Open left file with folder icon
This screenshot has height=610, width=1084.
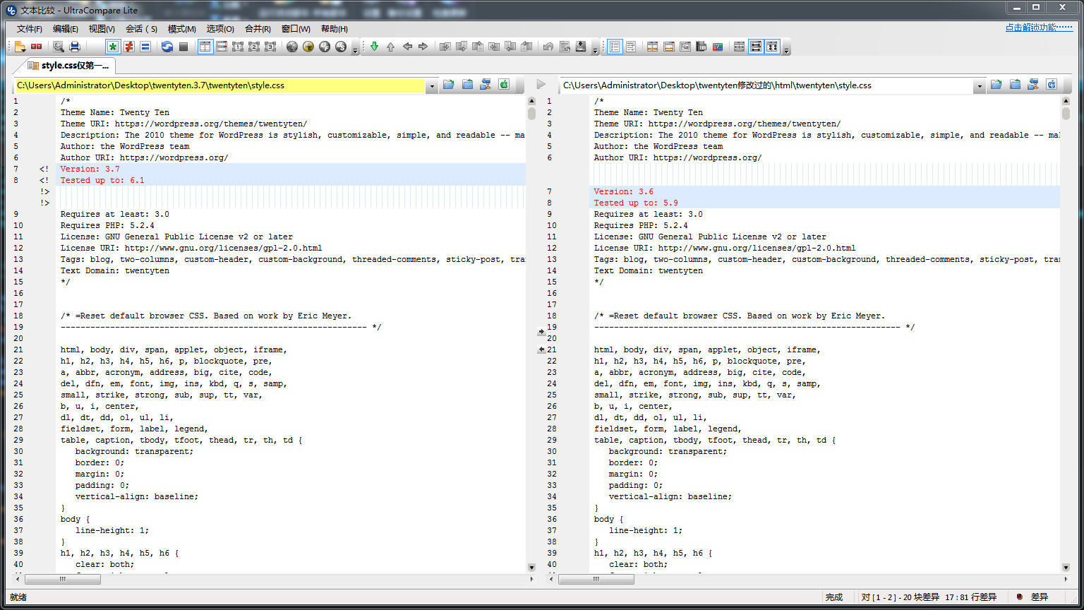pyautogui.click(x=448, y=85)
